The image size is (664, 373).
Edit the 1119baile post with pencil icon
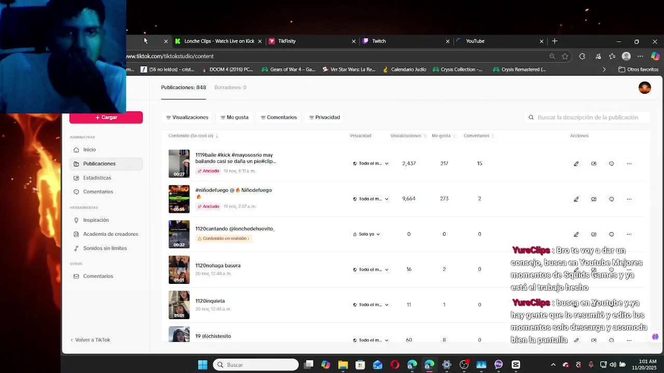click(x=576, y=164)
